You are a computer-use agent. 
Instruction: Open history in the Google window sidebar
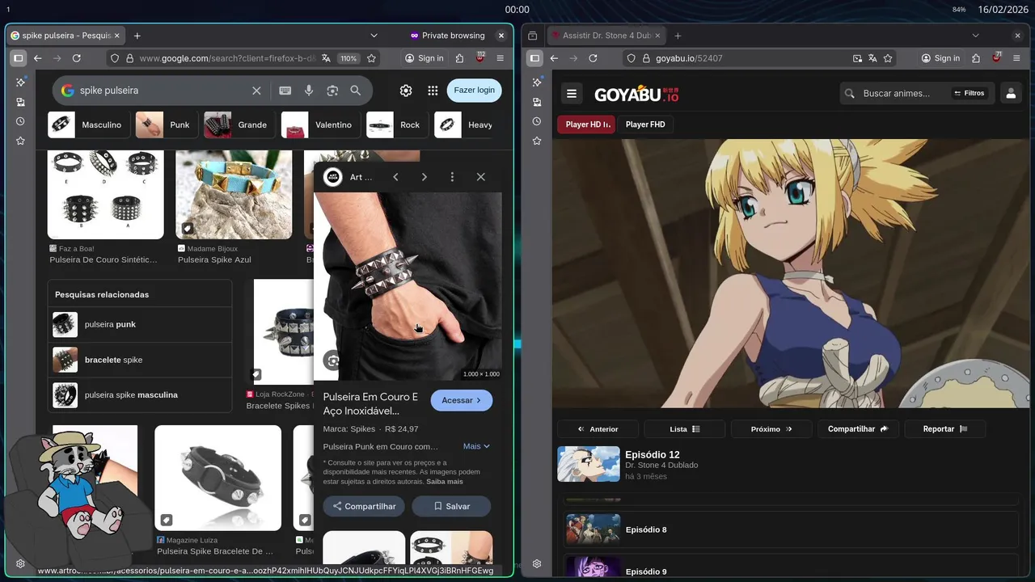tap(20, 121)
